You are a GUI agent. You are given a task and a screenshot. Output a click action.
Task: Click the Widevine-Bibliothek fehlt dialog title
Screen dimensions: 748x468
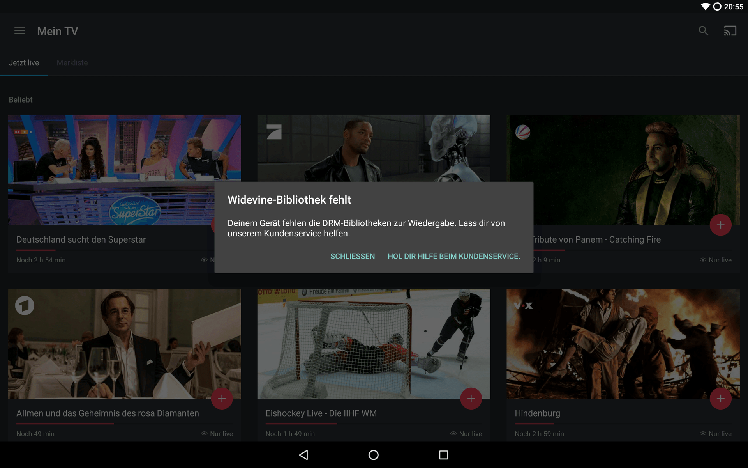click(x=289, y=200)
